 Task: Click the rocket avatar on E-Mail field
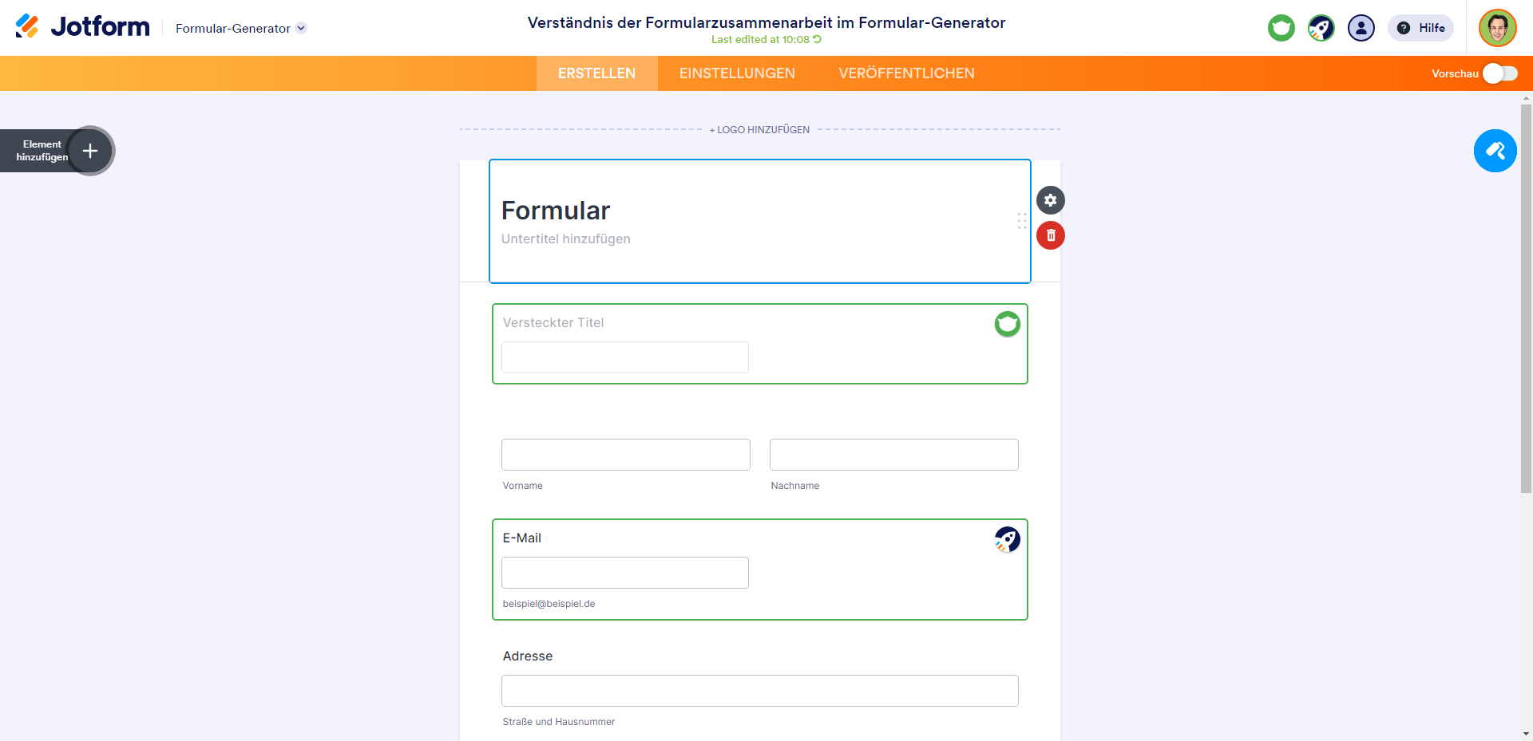(x=1007, y=539)
